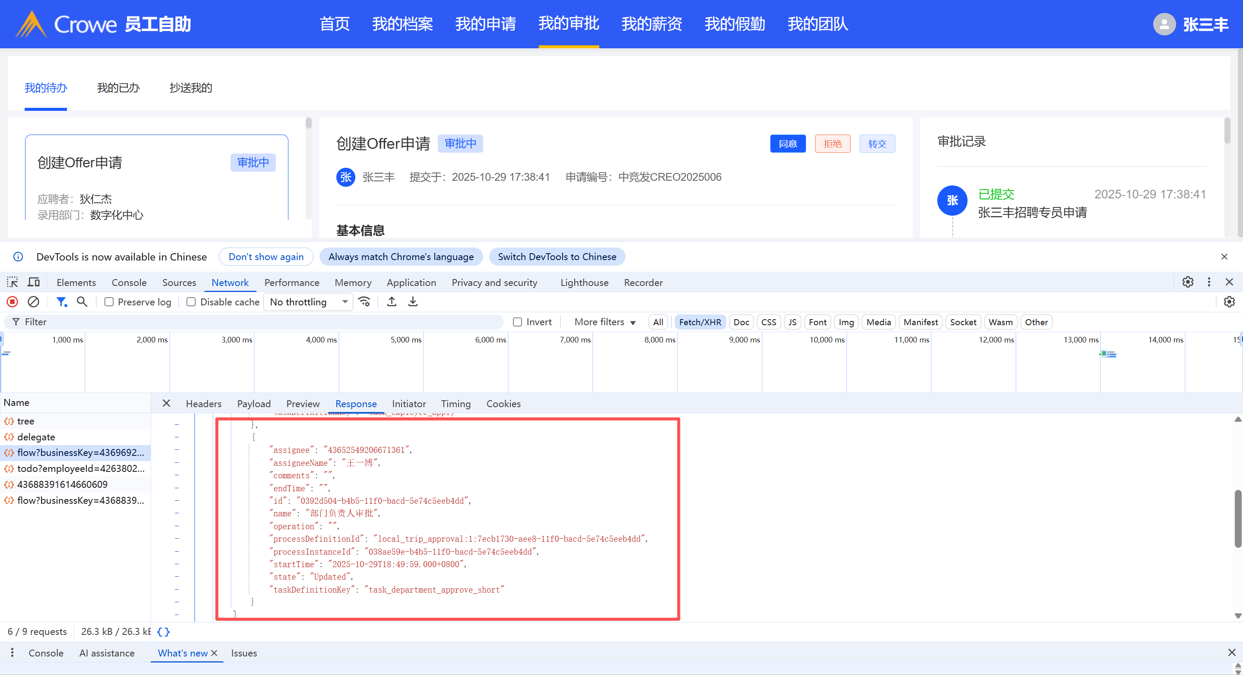Expand the More filters dropdown

pos(604,322)
